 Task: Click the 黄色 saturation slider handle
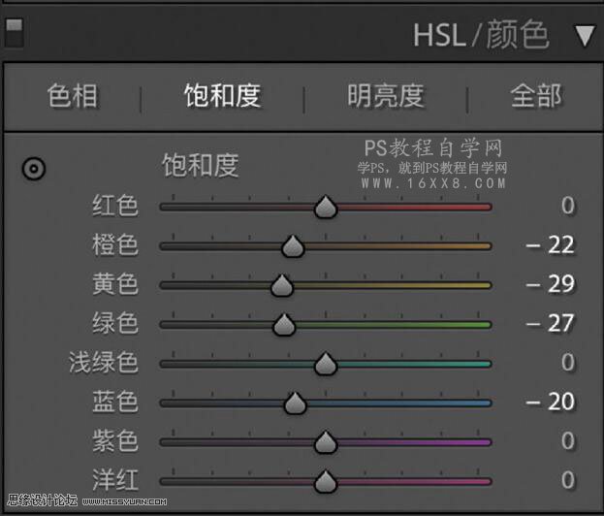point(282,285)
